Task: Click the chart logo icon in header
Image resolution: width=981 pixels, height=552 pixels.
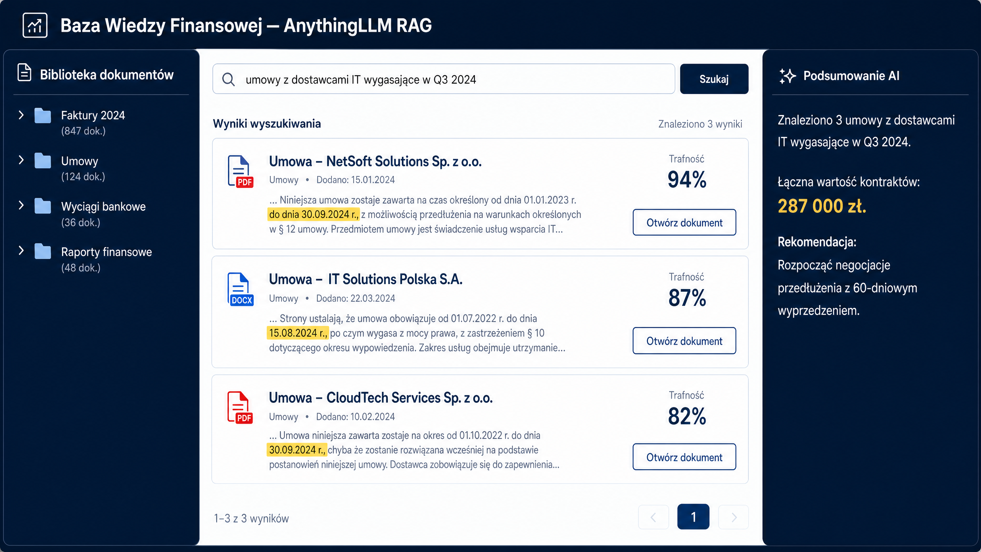Action: point(35,25)
